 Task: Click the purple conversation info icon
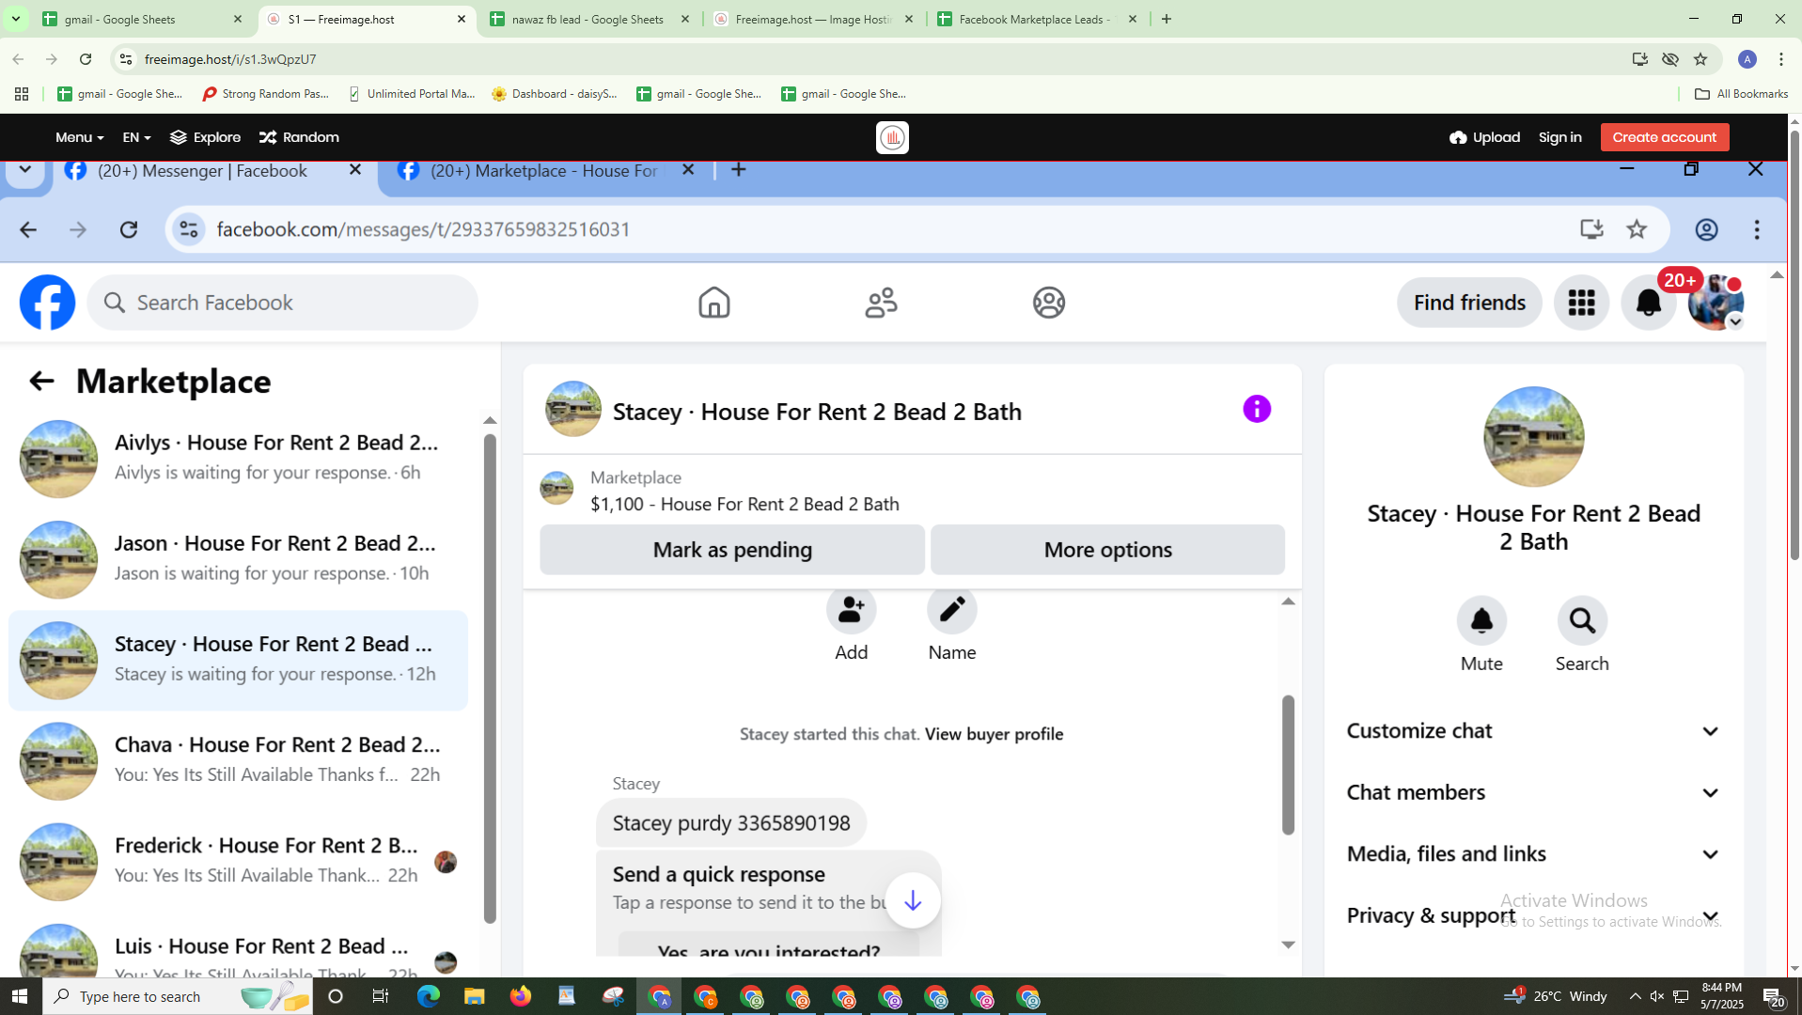coord(1257,409)
